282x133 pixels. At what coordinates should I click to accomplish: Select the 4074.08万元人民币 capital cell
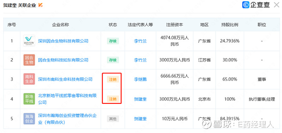coord(174,41)
